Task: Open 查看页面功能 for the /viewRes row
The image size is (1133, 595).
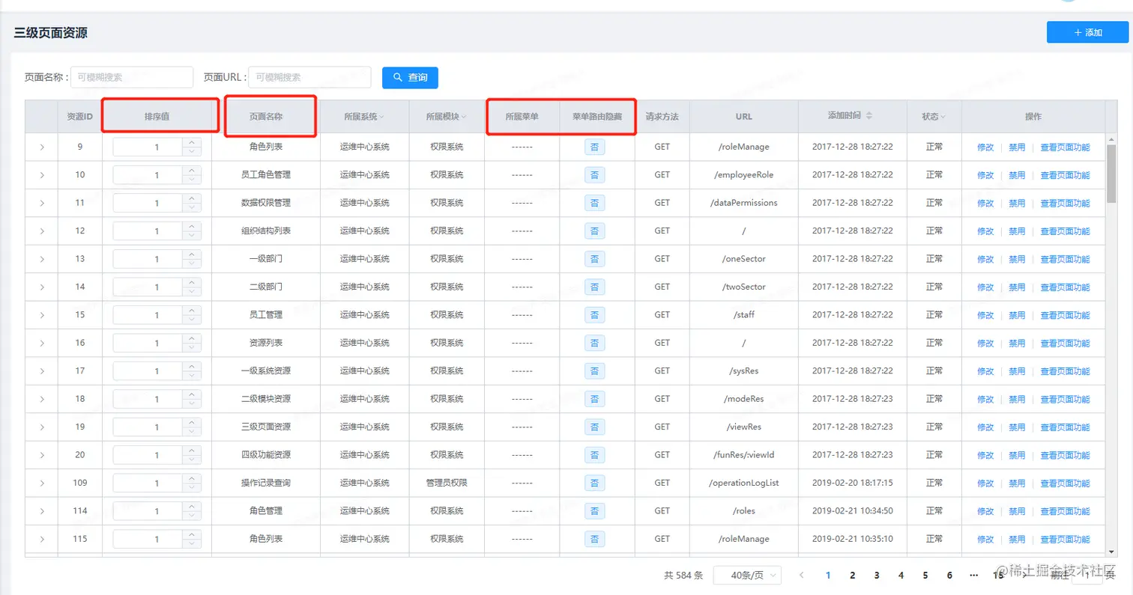Action: tap(1065, 428)
